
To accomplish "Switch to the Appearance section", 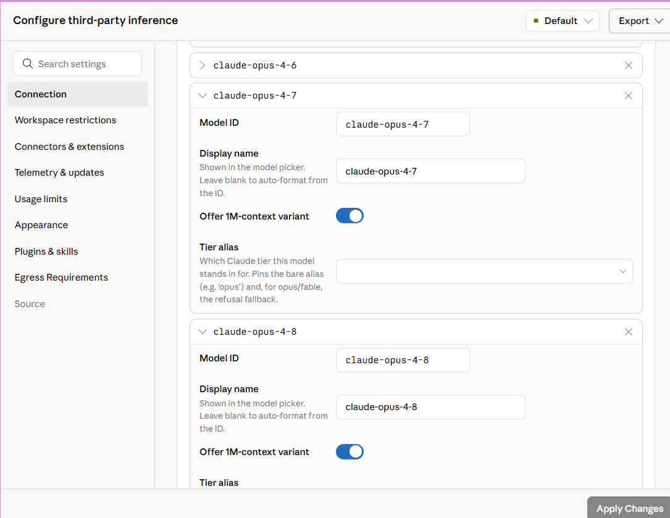I will click(x=41, y=225).
